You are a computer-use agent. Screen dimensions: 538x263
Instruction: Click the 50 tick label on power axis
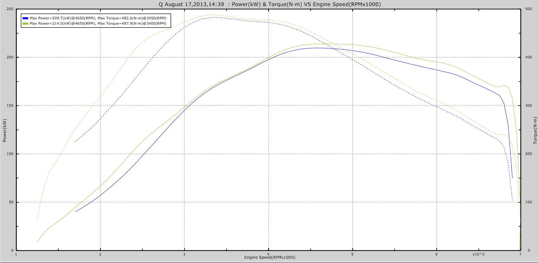click(11, 202)
